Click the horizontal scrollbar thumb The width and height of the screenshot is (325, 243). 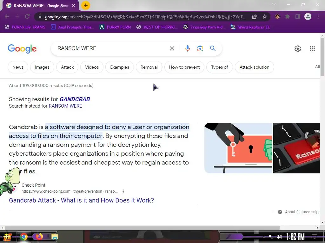point(142,228)
